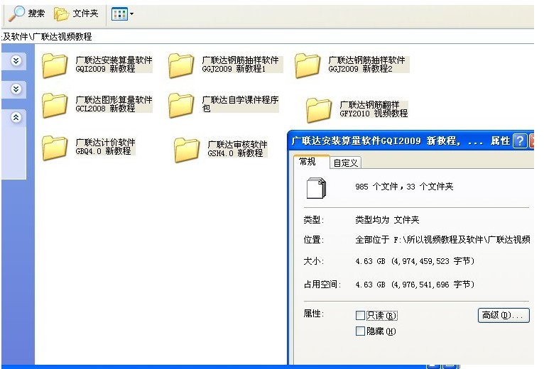Open the Views dropdown arrow
The width and height of the screenshot is (544, 369).
click(132, 14)
